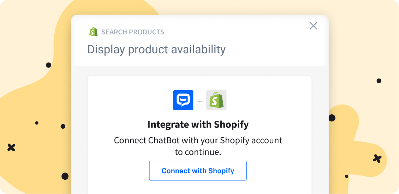Click the Shopify logo inside the integration card
The image size is (399, 194).
pos(216,100)
